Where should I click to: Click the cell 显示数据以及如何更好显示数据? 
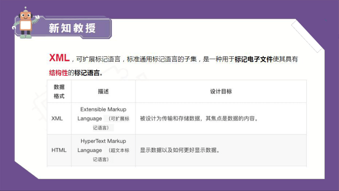(221, 150)
